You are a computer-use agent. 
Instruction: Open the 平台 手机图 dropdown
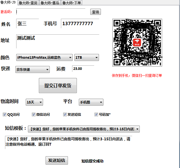click(91, 102)
